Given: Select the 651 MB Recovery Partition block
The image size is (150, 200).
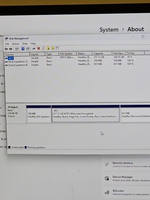Looking at the screenshot, I should [135, 115].
